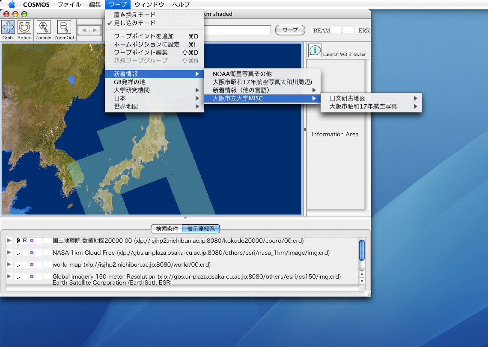This screenshot has width=488, height=347.
Task: Expand the Global Imagery 150-meter row
Action: point(9,276)
